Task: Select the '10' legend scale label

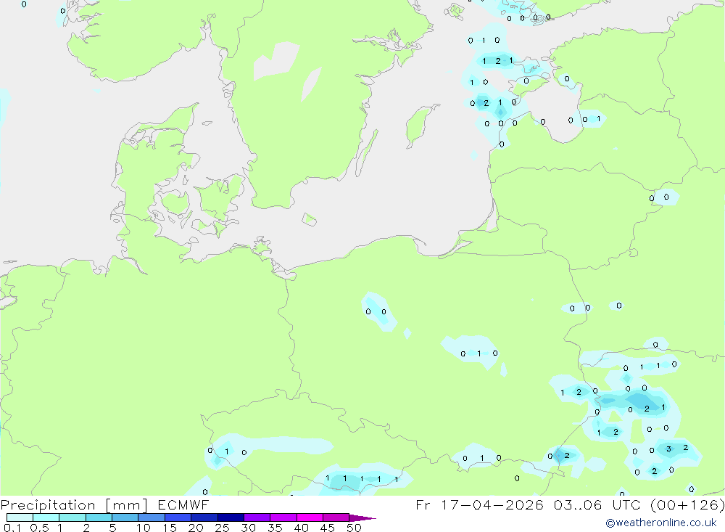Action: coord(144,528)
